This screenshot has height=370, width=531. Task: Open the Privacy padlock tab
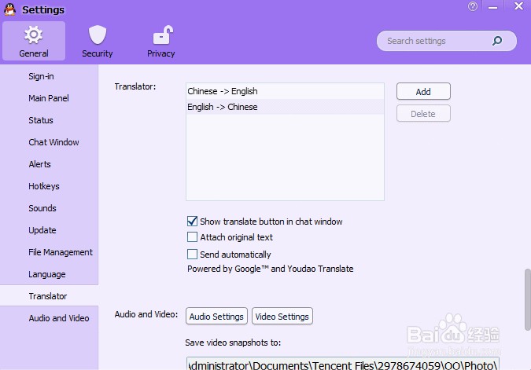click(x=161, y=42)
